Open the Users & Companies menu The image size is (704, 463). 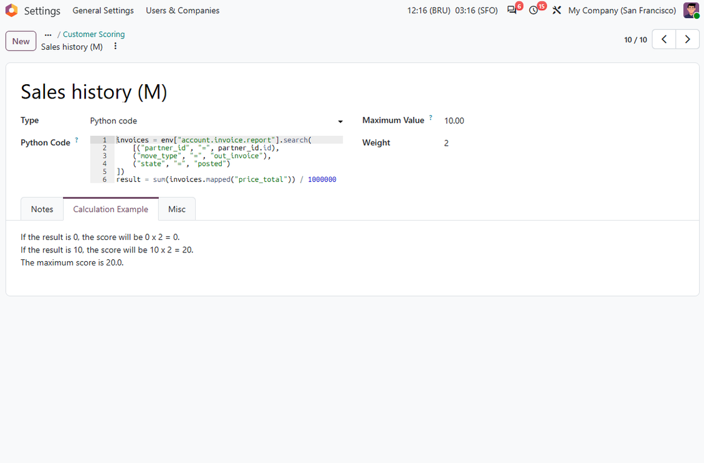pos(183,11)
